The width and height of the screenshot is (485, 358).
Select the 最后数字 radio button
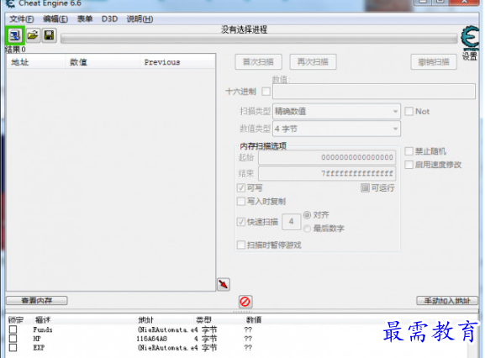[307, 229]
